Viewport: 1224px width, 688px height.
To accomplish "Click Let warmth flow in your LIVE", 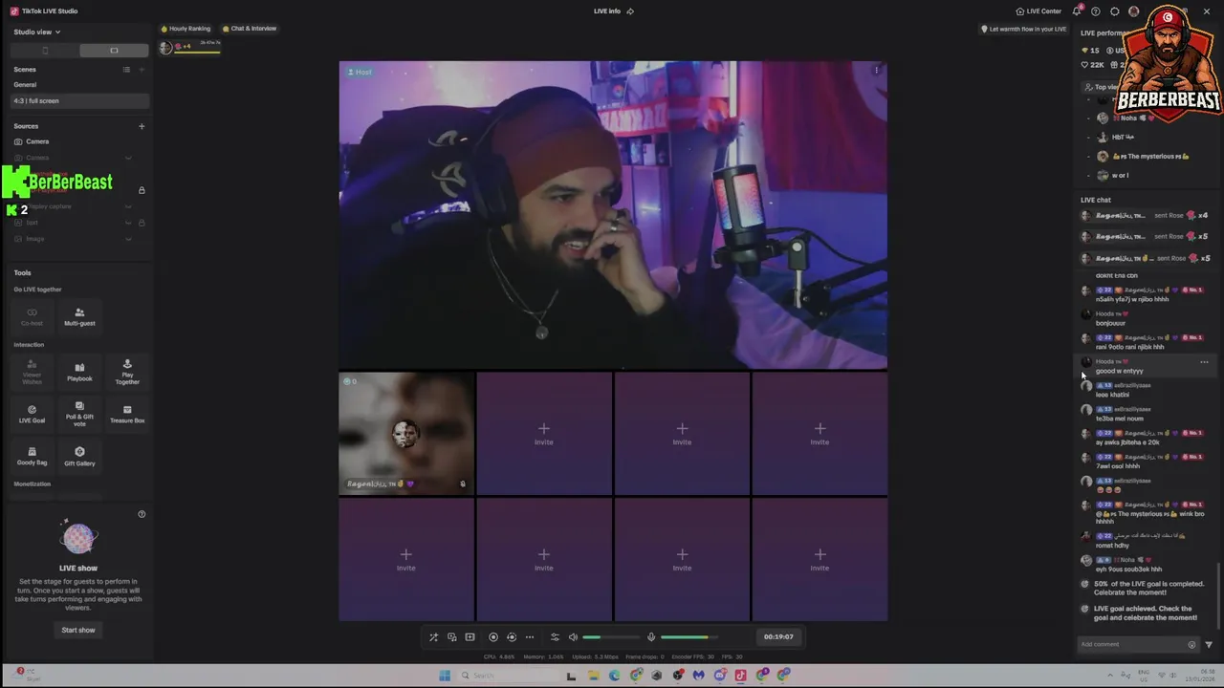I will click(x=1024, y=29).
